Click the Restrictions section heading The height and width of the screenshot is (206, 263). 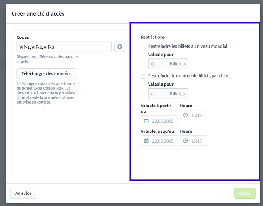153,37
